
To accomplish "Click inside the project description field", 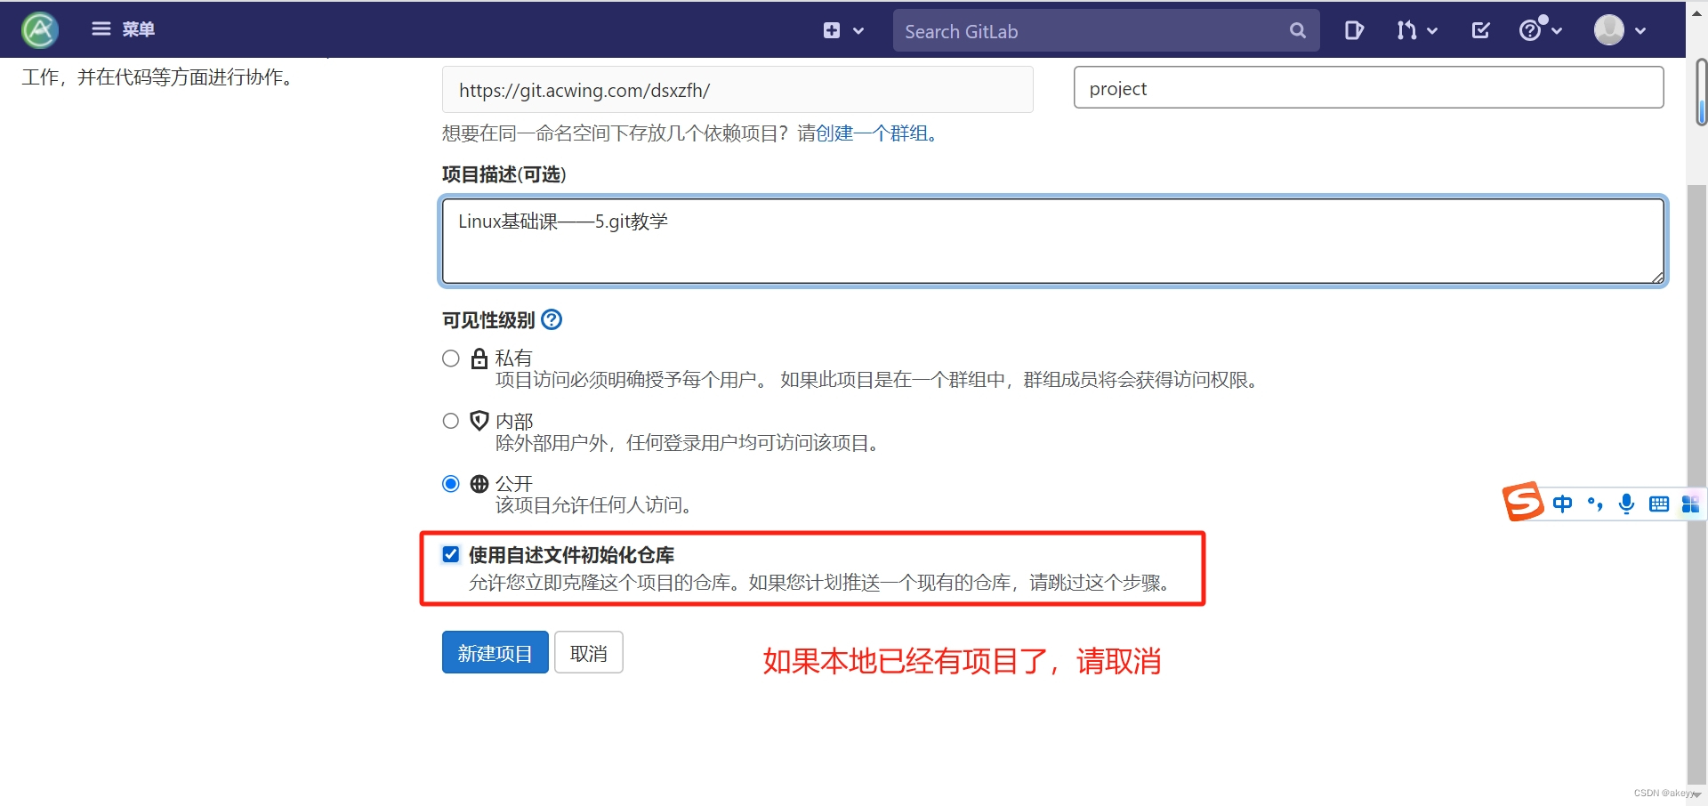I will 1050,240.
